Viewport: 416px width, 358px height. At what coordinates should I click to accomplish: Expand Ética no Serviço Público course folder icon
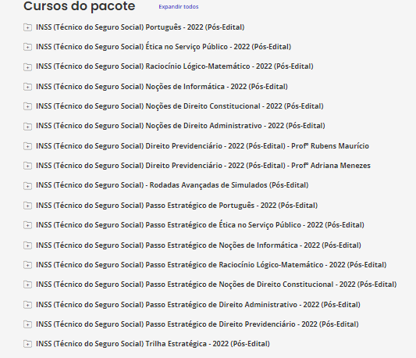click(x=27, y=47)
